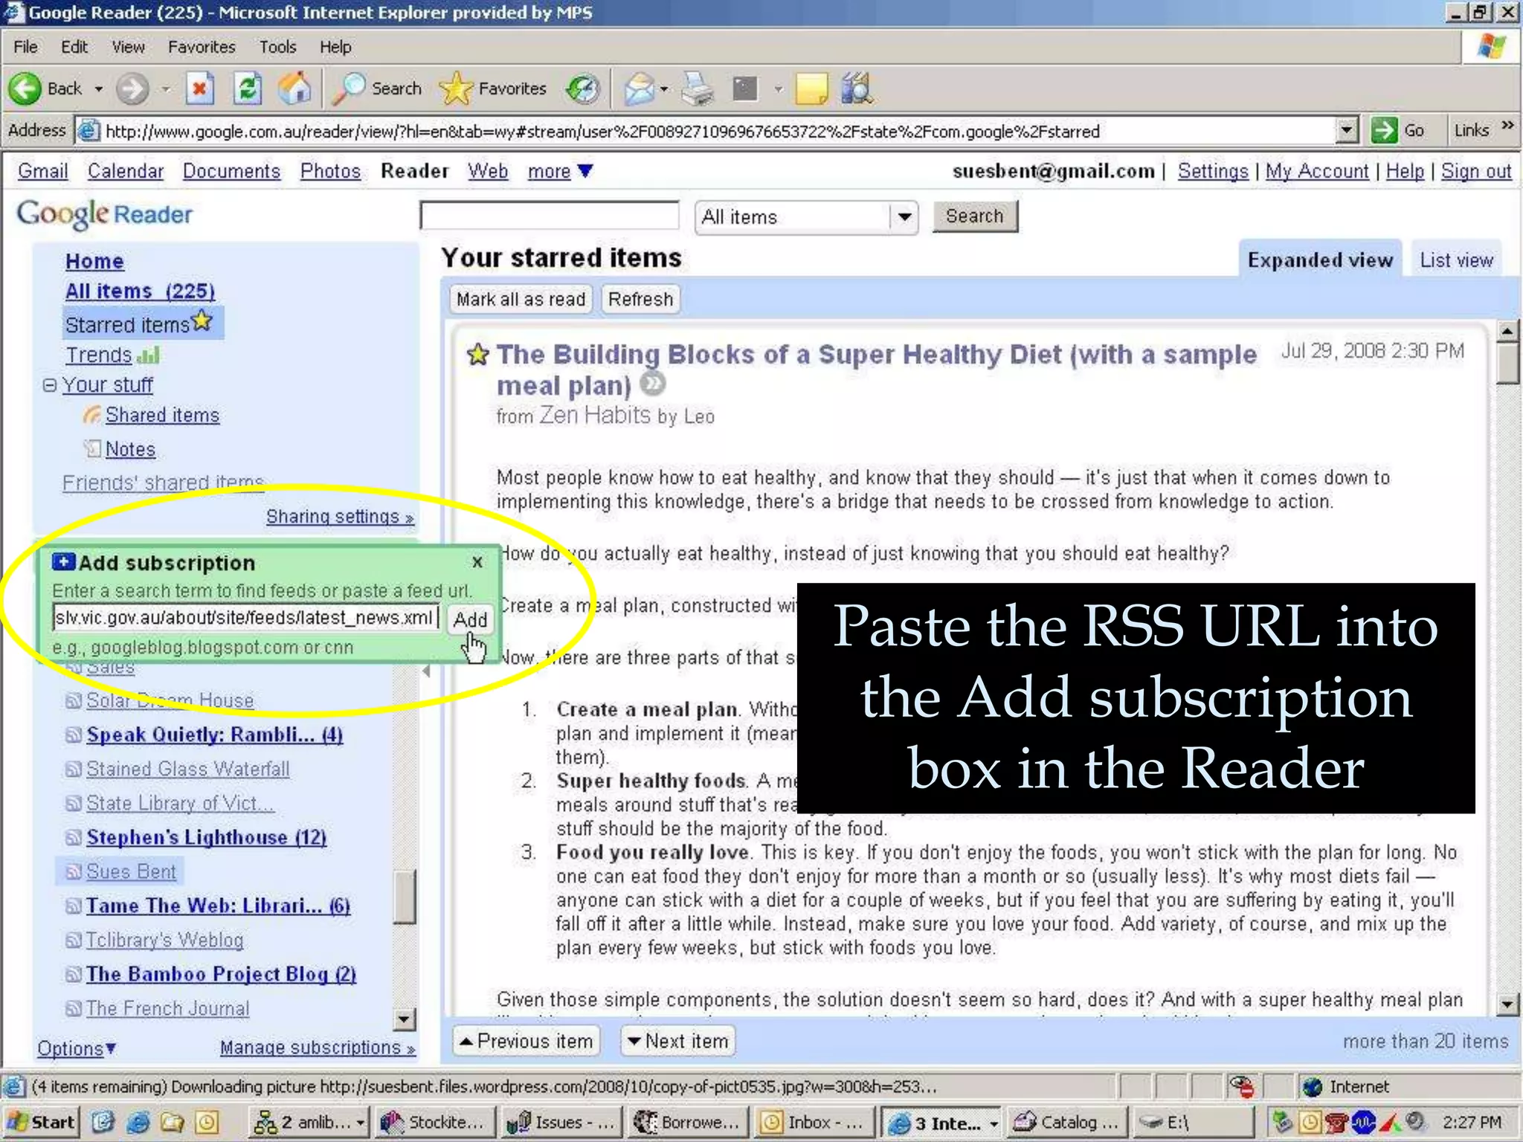Viewport: 1523px width, 1142px height.
Task: Open the Options dropdown in sidebar
Action: pyautogui.click(x=77, y=1048)
